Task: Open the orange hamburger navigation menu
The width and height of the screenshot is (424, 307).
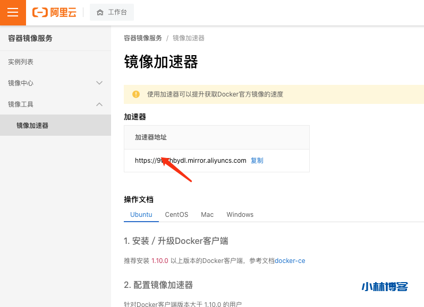Action: pos(13,13)
